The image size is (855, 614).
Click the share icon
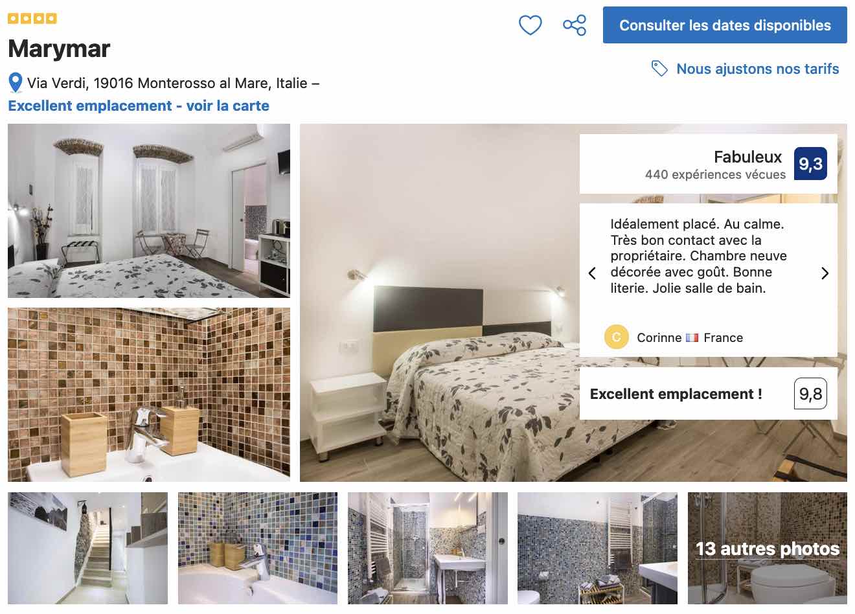575,25
